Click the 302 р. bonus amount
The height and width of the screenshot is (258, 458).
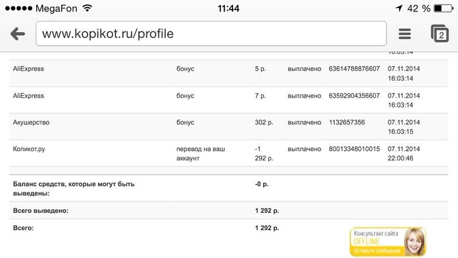(263, 122)
